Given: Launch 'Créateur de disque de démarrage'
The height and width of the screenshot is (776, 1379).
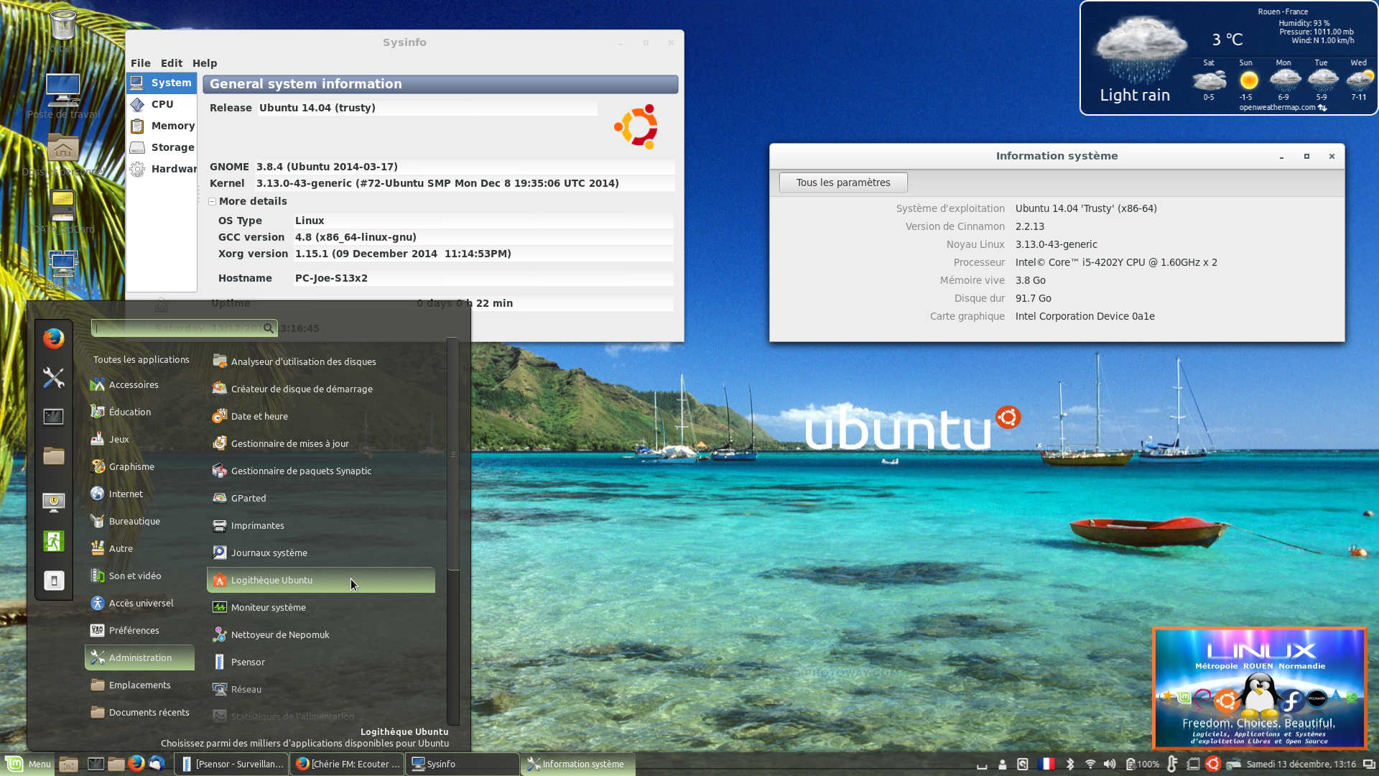Looking at the screenshot, I should tap(321, 389).
